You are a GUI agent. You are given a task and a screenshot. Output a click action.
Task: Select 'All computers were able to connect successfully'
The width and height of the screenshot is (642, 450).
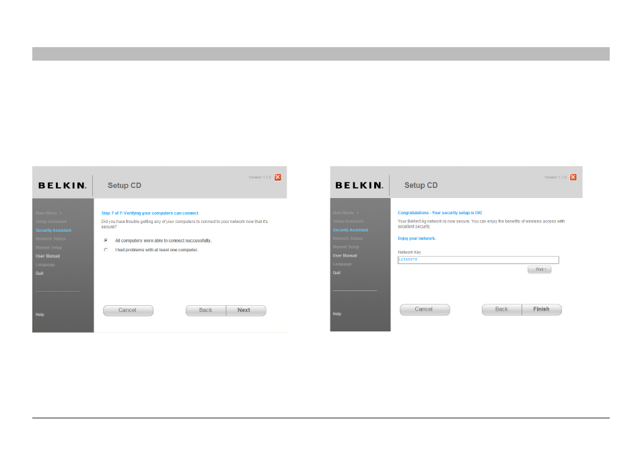pyautogui.click(x=106, y=240)
